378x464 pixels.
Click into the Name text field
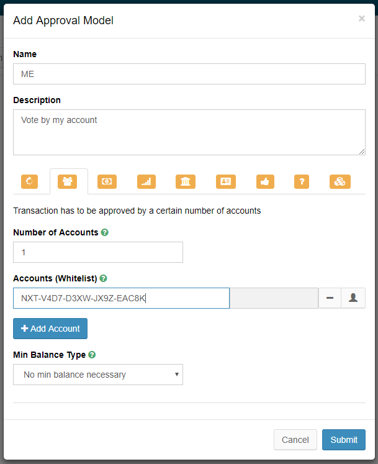tap(189, 74)
